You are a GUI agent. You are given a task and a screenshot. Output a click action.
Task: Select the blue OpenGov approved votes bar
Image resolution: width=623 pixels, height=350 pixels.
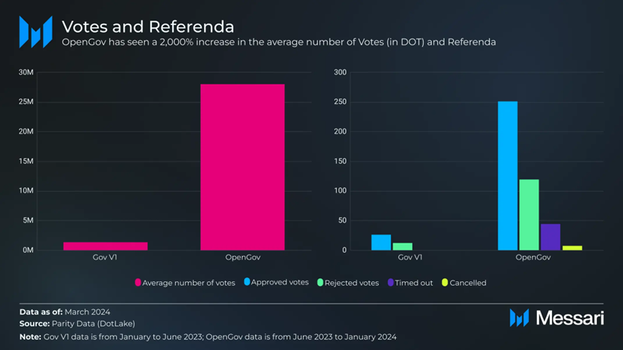pyautogui.click(x=507, y=176)
